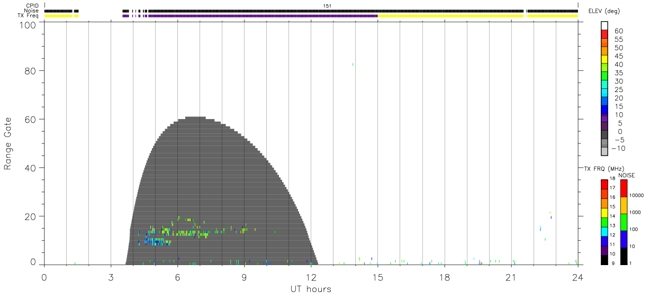Click the 'UT hours' x-axis label

click(311, 289)
